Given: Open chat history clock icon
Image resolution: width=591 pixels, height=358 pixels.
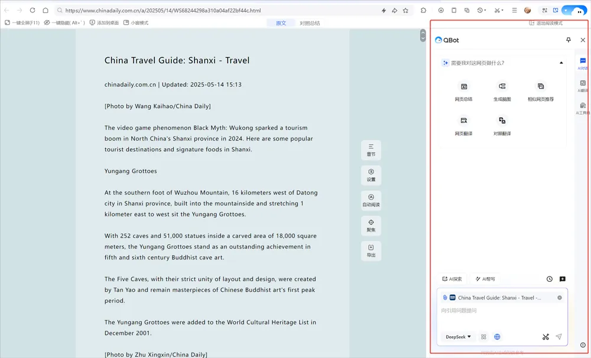Looking at the screenshot, I should 550,279.
